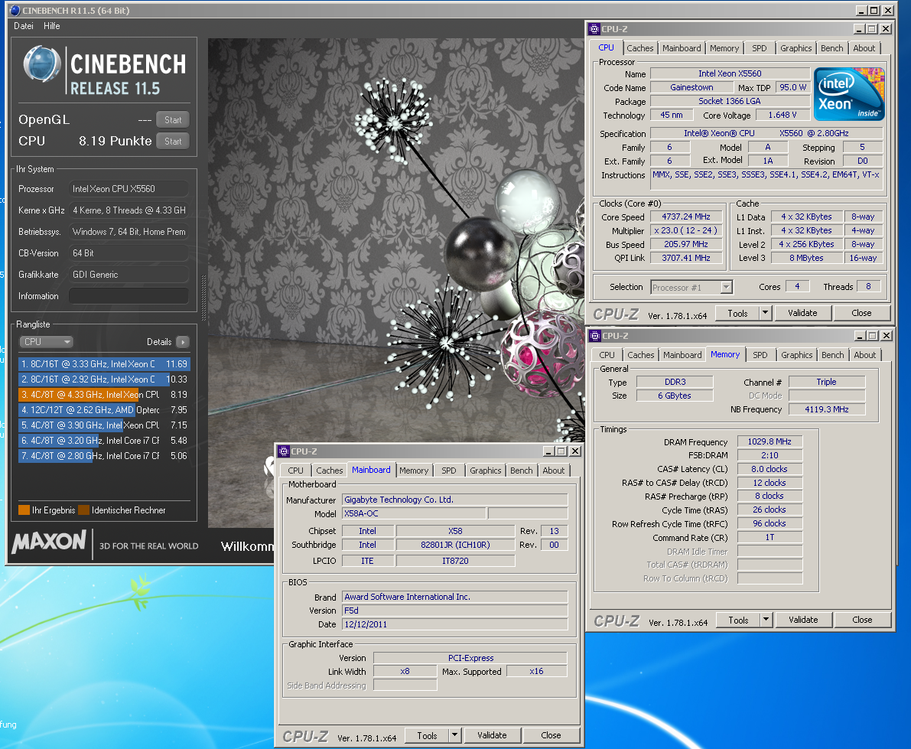Switch to SPD tab in Mainboard CPU-Z window
Screen dimensions: 911x749
[x=448, y=471]
